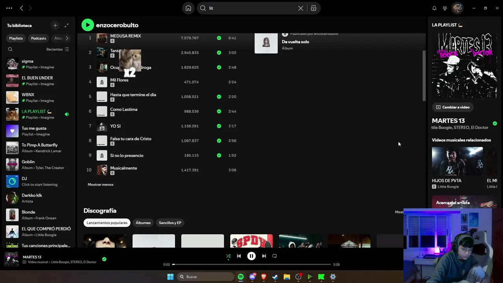The height and width of the screenshot is (283, 503).
Task: Toggle saved check for Si no lo presencio
Action: (x=219, y=155)
